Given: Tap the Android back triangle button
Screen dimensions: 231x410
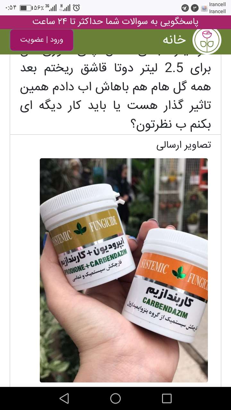Looking at the screenshot, I should coord(64,398).
